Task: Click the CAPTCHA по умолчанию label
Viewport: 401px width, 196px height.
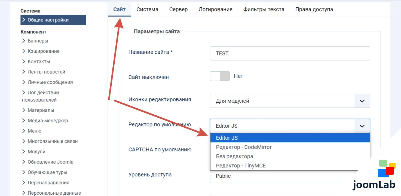Action: [x=160, y=149]
